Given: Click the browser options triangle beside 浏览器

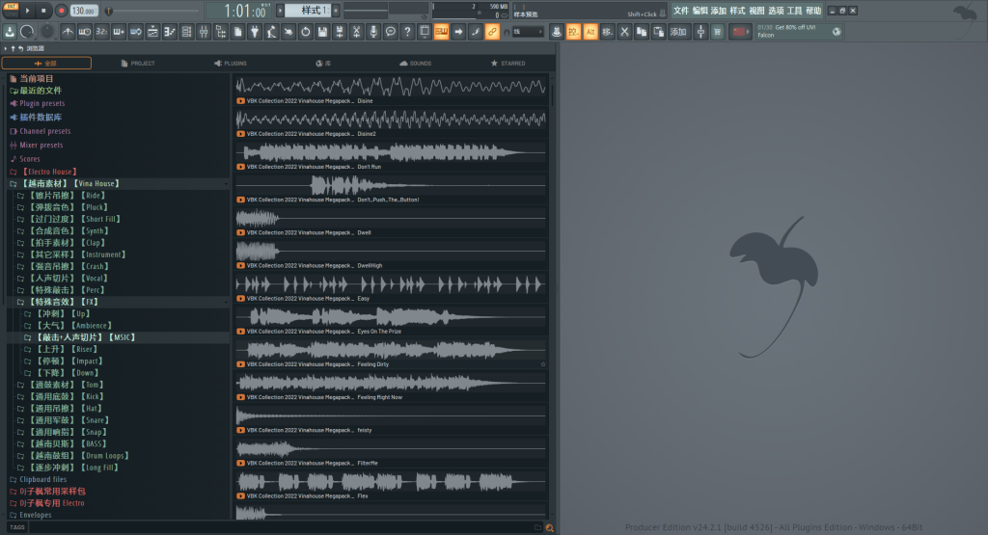Looking at the screenshot, I should tap(6, 48).
